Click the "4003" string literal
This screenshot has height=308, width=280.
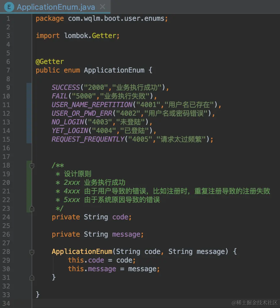point(100,122)
